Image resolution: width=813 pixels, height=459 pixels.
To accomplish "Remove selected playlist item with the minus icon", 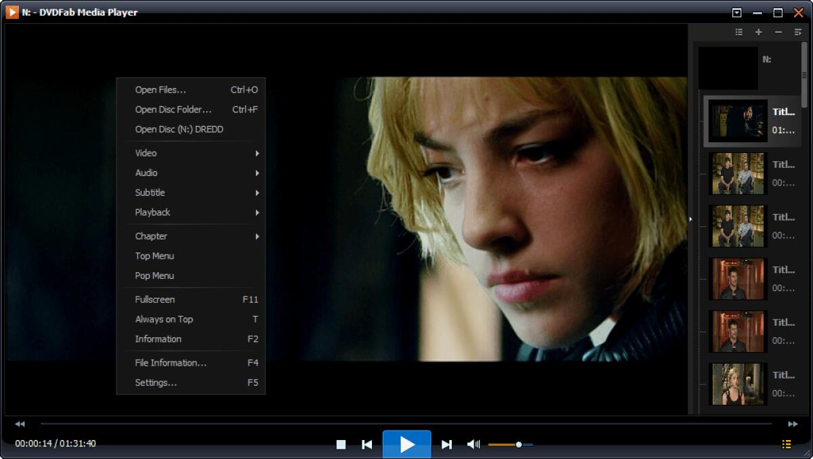I will point(778,31).
